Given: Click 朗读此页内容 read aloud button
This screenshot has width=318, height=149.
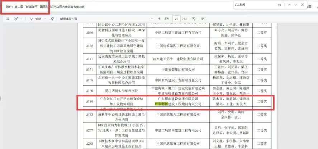Looking at the screenshot, I should (68, 19).
